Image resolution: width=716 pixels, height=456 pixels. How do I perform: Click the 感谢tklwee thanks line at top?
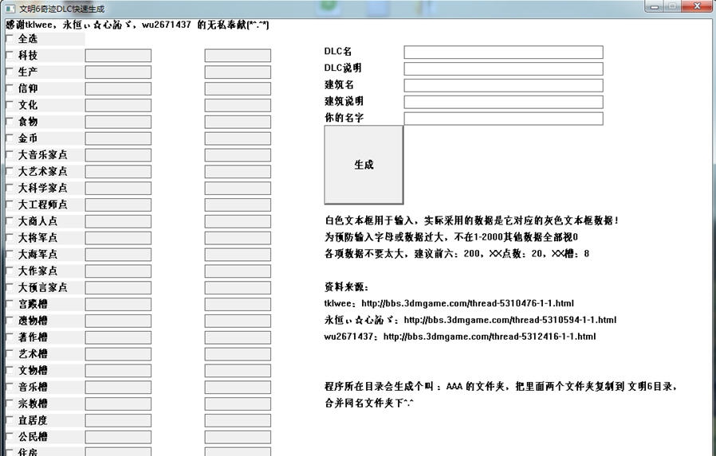pyautogui.click(x=137, y=25)
